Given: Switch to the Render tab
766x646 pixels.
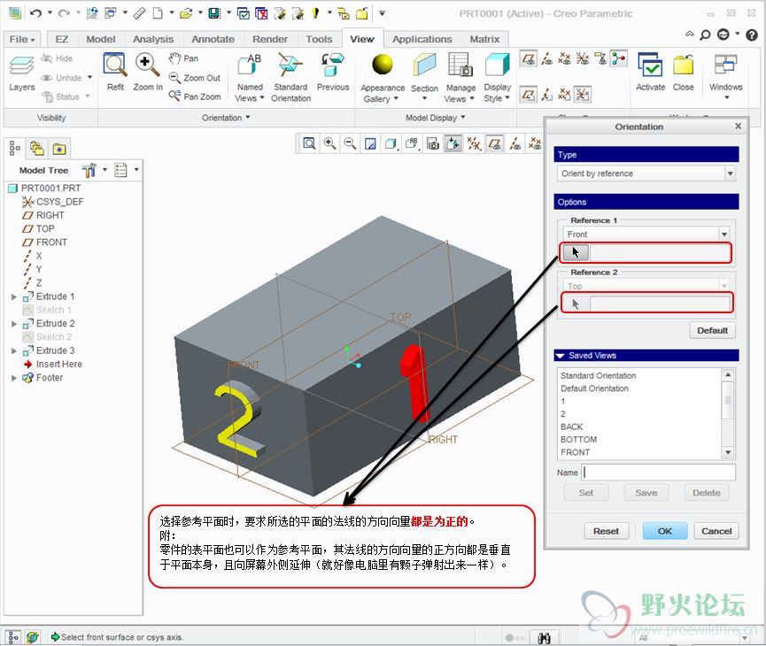Looking at the screenshot, I should pyautogui.click(x=270, y=39).
